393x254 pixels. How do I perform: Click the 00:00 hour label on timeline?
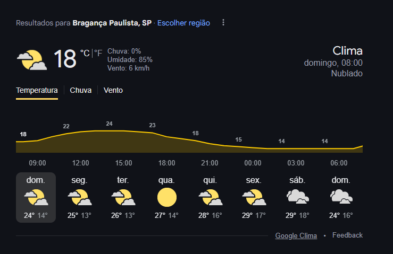click(x=253, y=163)
